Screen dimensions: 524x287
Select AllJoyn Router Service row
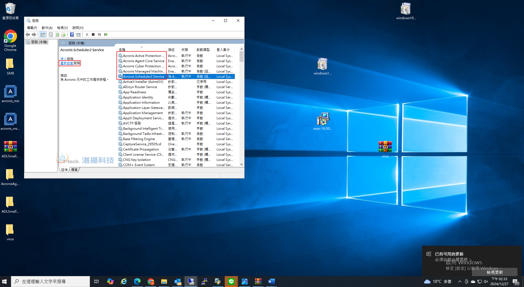(176, 87)
